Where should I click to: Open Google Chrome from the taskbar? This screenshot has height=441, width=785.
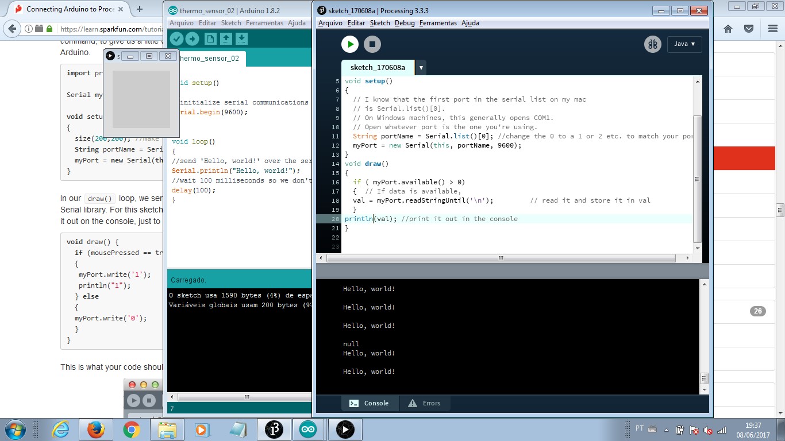pyautogui.click(x=131, y=430)
